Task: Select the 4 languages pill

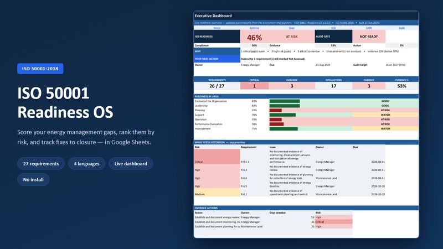Action: (86, 164)
